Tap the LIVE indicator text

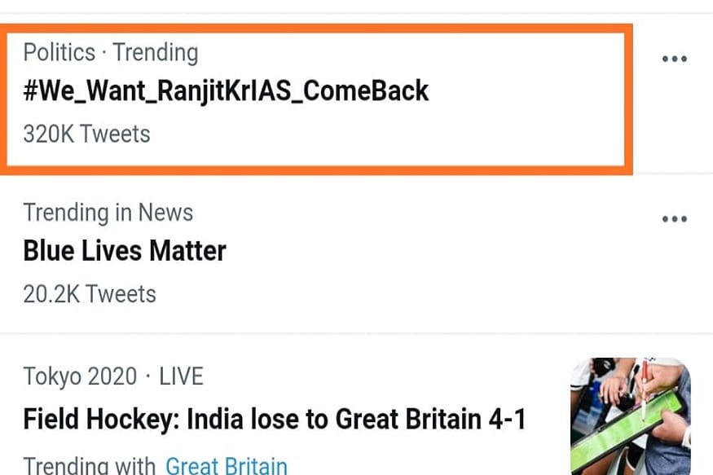[x=181, y=376]
